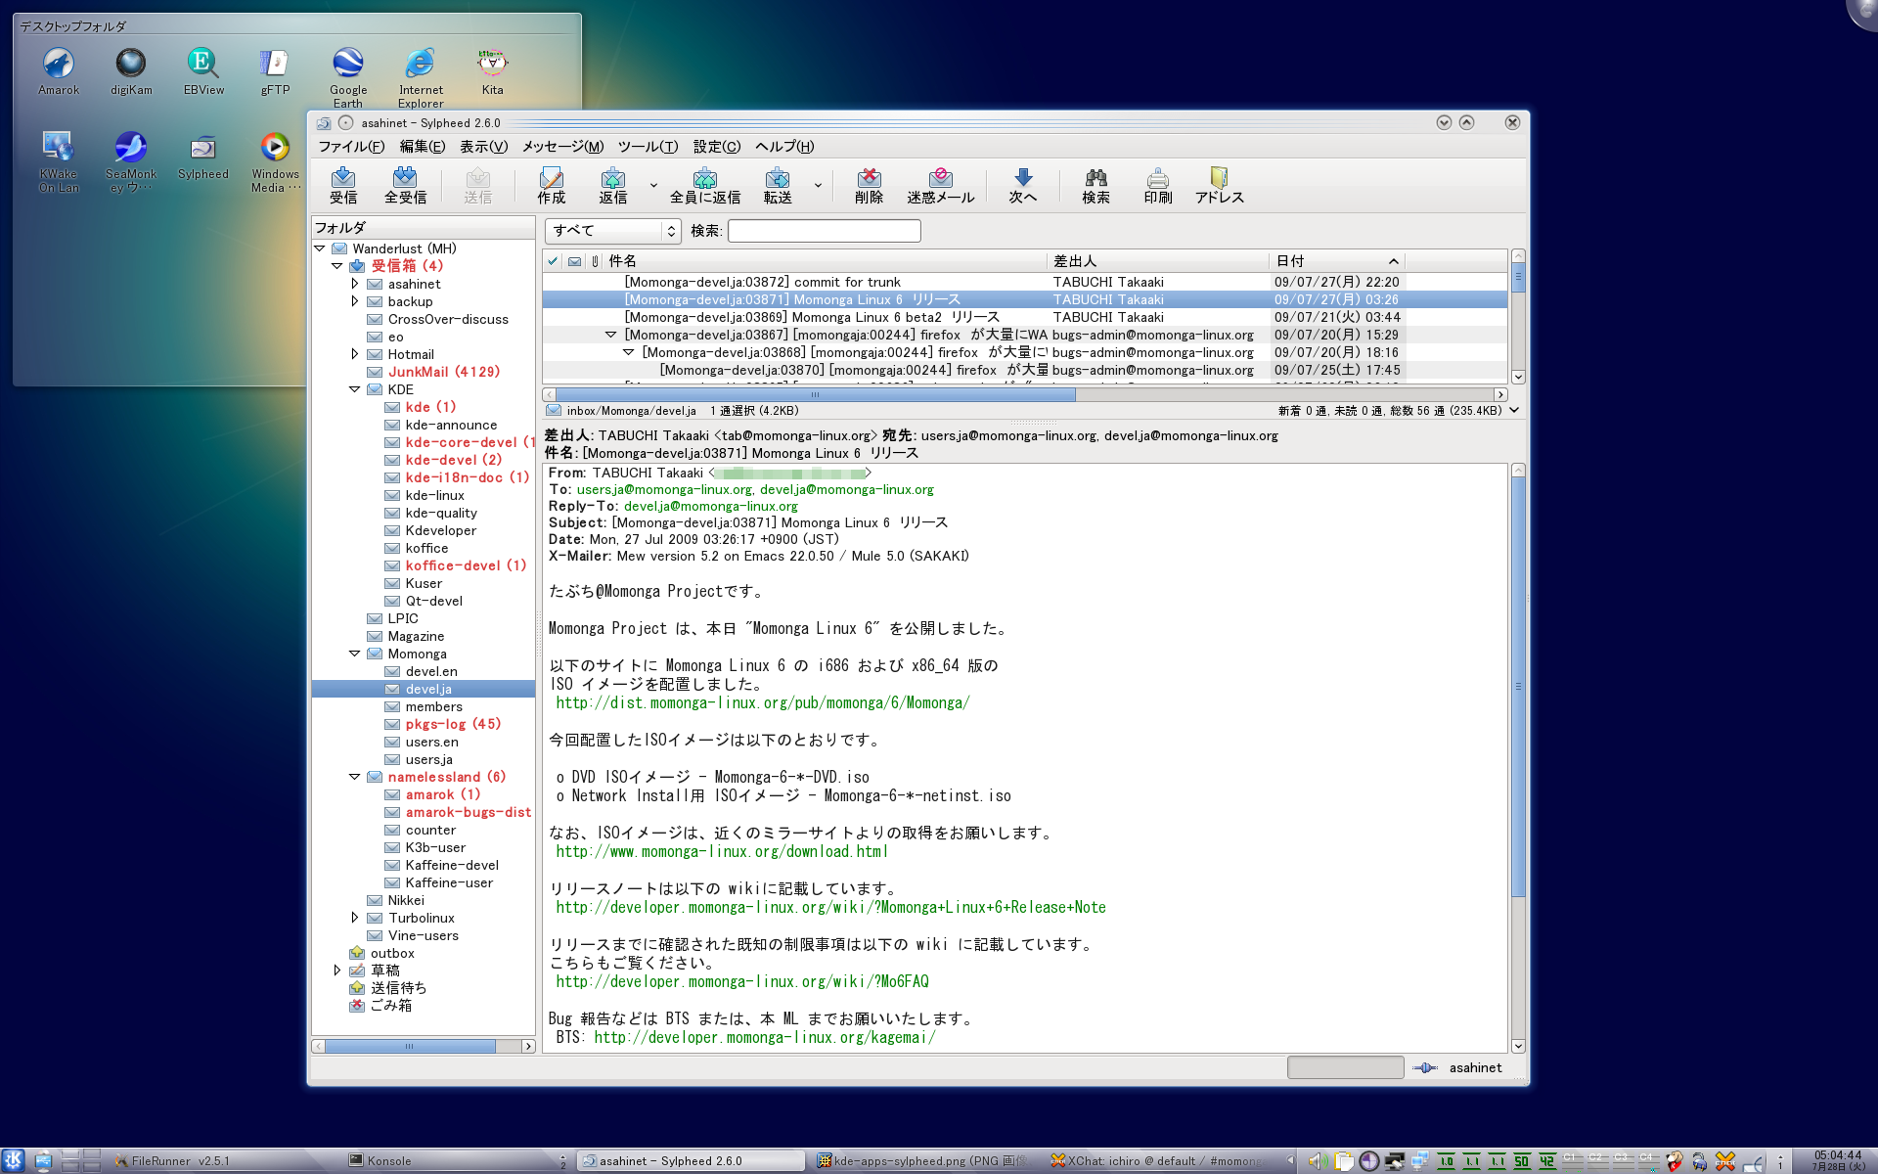Open the すべて filter combo box

(612, 231)
